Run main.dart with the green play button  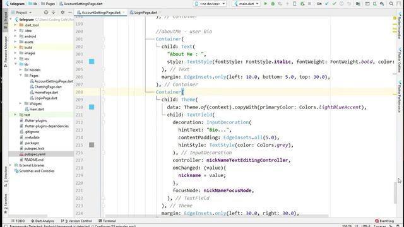(x=265, y=4)
